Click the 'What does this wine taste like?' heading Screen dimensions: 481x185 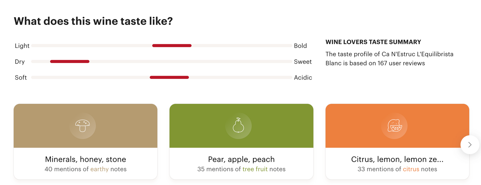pos(93,22)
